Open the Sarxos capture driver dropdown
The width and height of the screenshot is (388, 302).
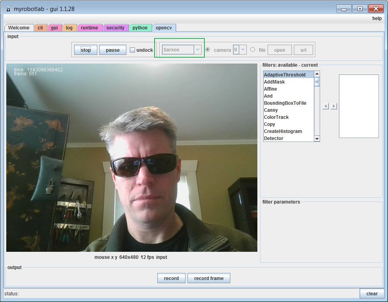pyautogui.click(x=198, y=49)
